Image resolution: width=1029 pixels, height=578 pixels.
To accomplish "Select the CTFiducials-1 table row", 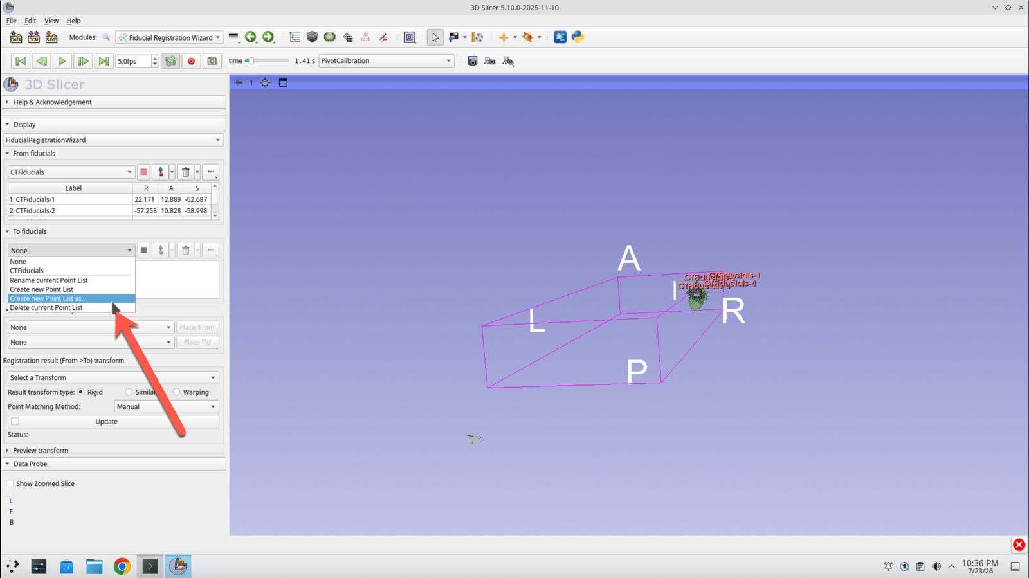I will tap(109, 199).
